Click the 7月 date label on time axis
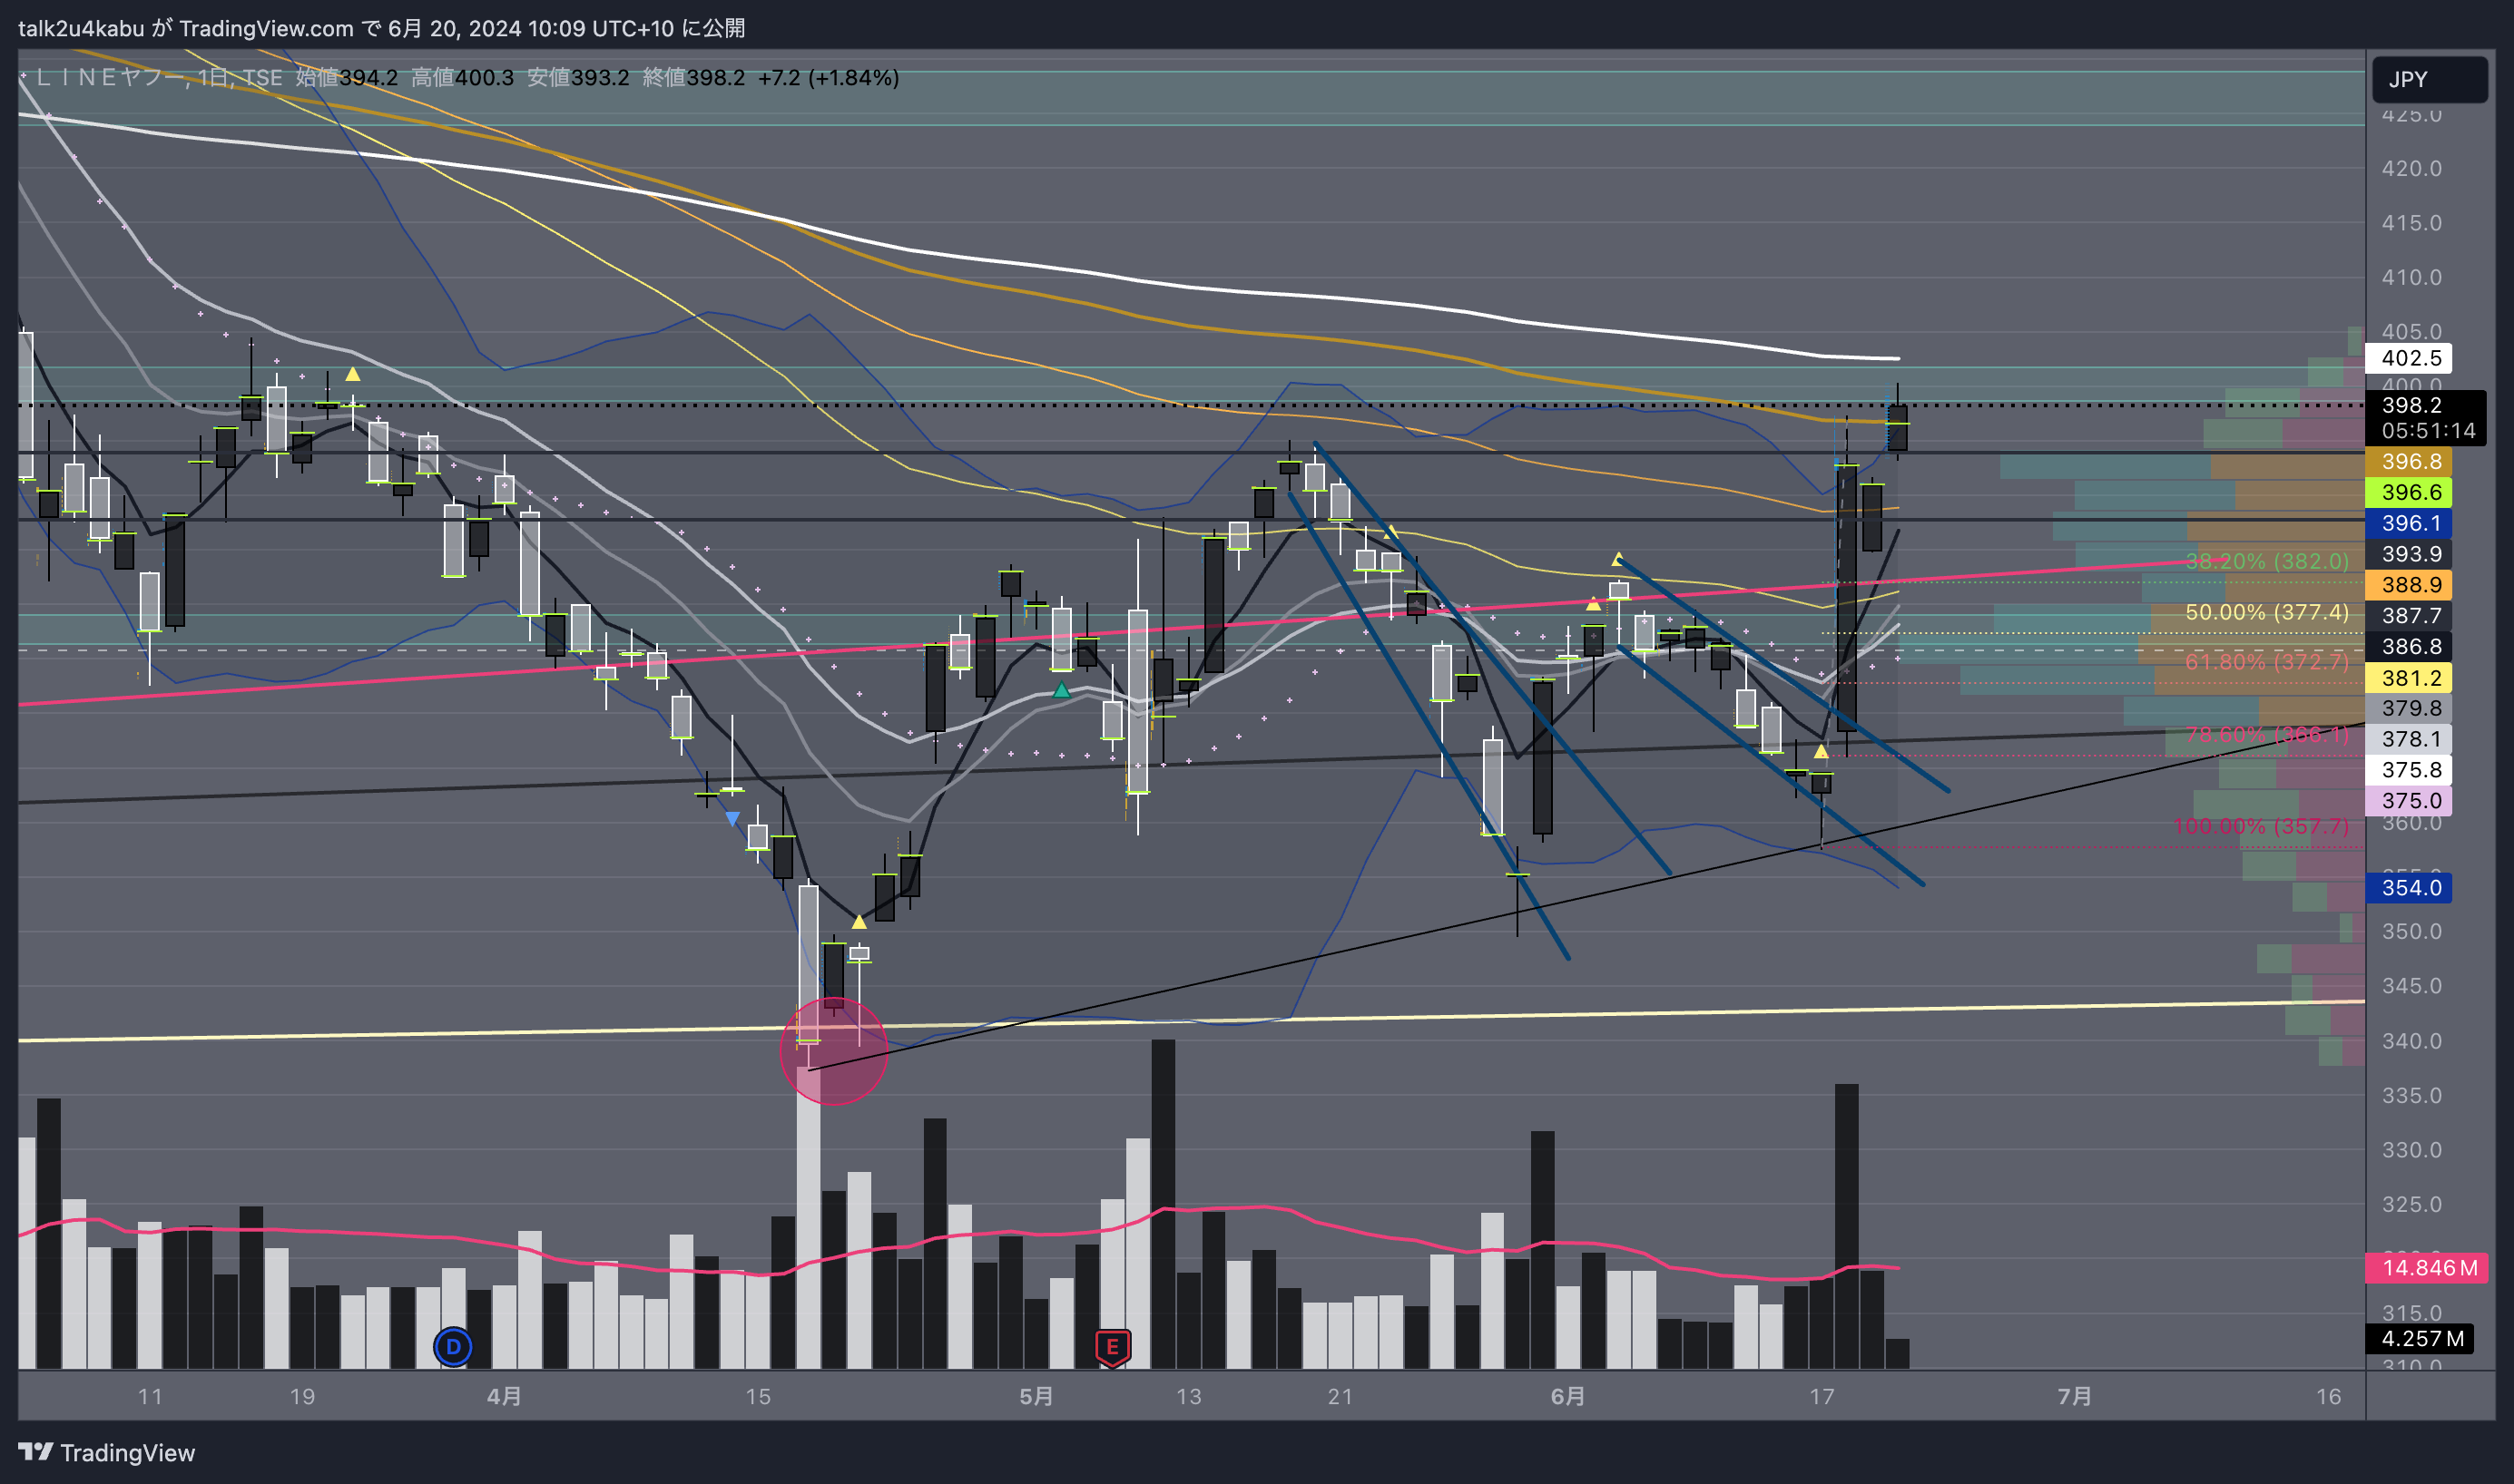The width and height of the screenshot is (2514, 1484). [2075, 1396]
